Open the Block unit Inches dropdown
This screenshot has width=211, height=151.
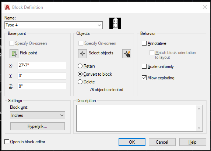[38, 115]
